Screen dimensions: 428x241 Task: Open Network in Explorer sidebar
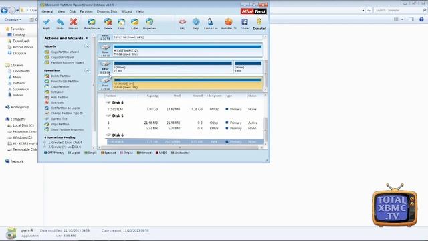click(x=17, y=161)
